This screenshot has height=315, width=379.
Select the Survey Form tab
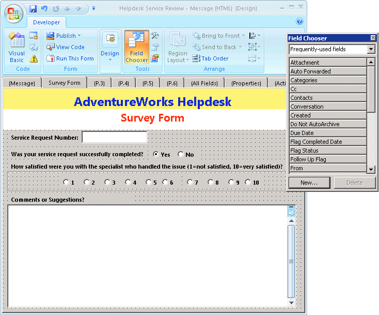tap(65, 83)
